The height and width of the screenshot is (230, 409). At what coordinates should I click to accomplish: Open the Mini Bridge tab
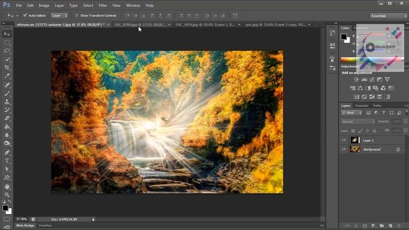(26, 226)
